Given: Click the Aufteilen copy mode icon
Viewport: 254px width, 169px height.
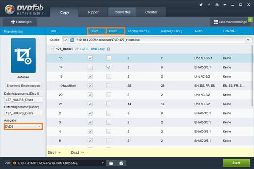Looking at the screenshot, I should click(x=23, y=55).
